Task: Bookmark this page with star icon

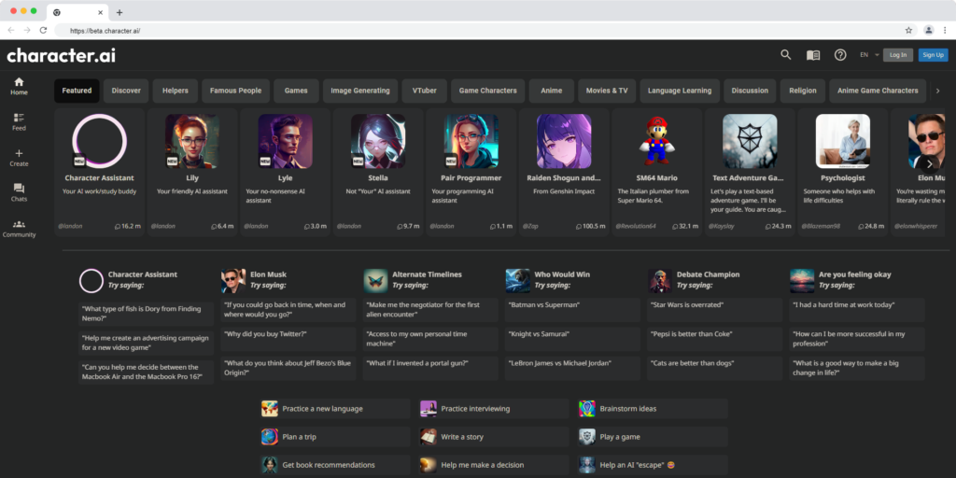Action: point(908,30)
